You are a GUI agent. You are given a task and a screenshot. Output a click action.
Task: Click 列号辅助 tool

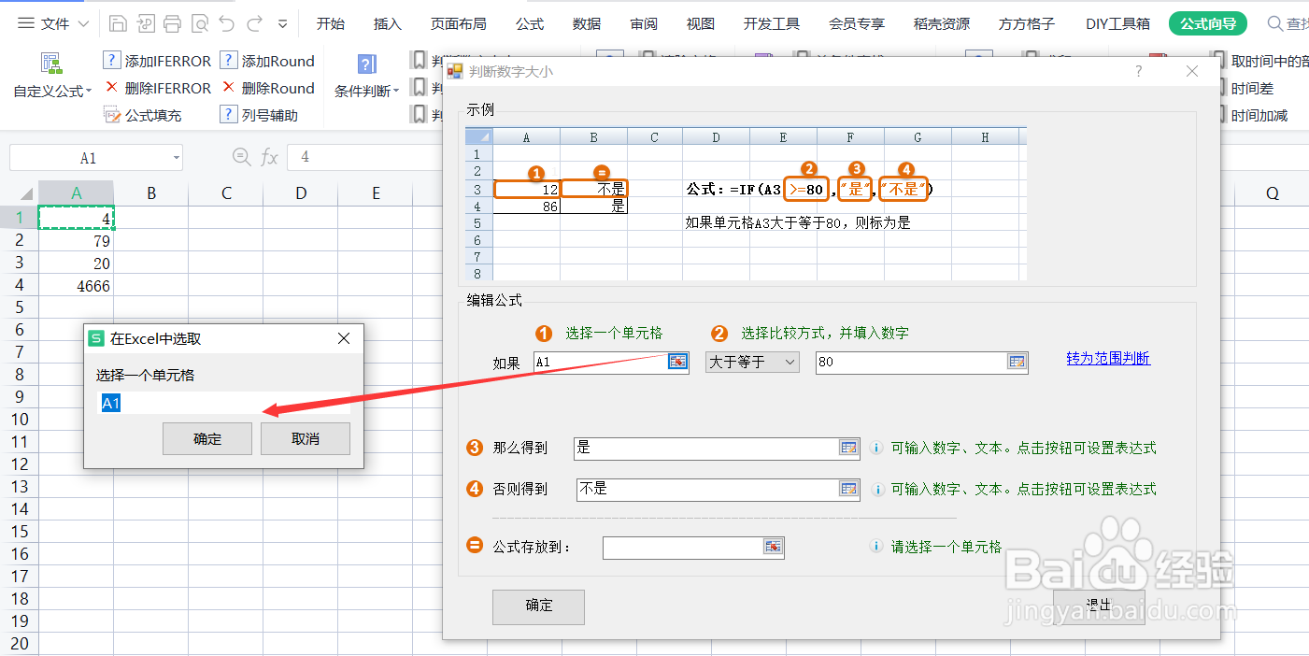[259, 115]
